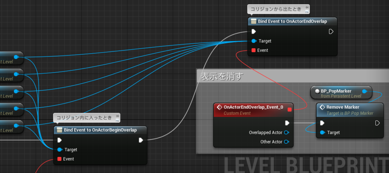Click exec output pin of OnActorEndOverlap_Event_0
This screenshot has height=173, width=389.
click(287, 123)
